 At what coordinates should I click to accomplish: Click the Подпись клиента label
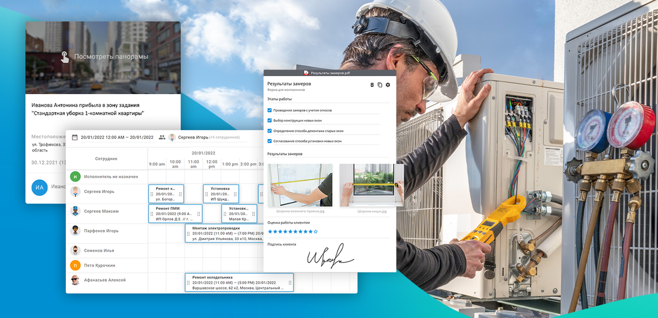tap(281, 245)
